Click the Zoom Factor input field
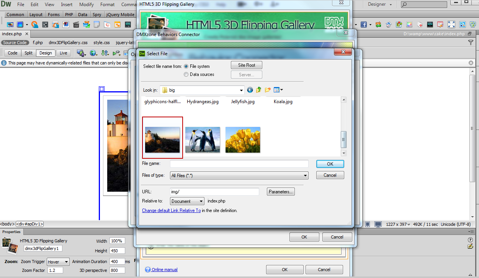The height and width of the screenshot is (278, 479). coord(55,270)
